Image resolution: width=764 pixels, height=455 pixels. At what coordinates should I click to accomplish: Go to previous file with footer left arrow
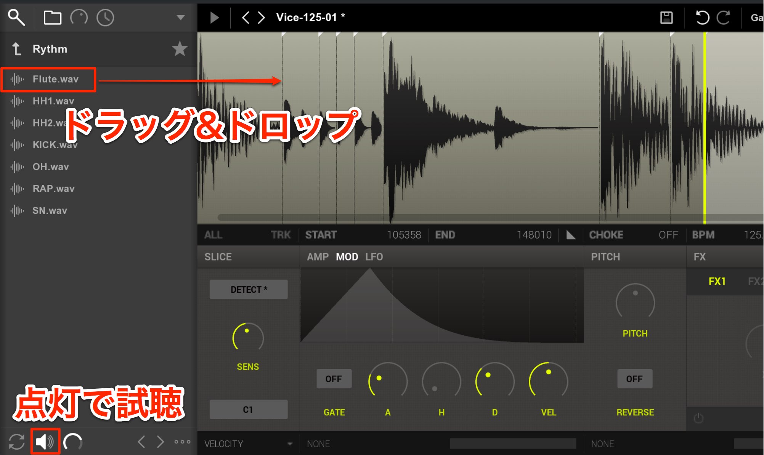click(141, 442)
